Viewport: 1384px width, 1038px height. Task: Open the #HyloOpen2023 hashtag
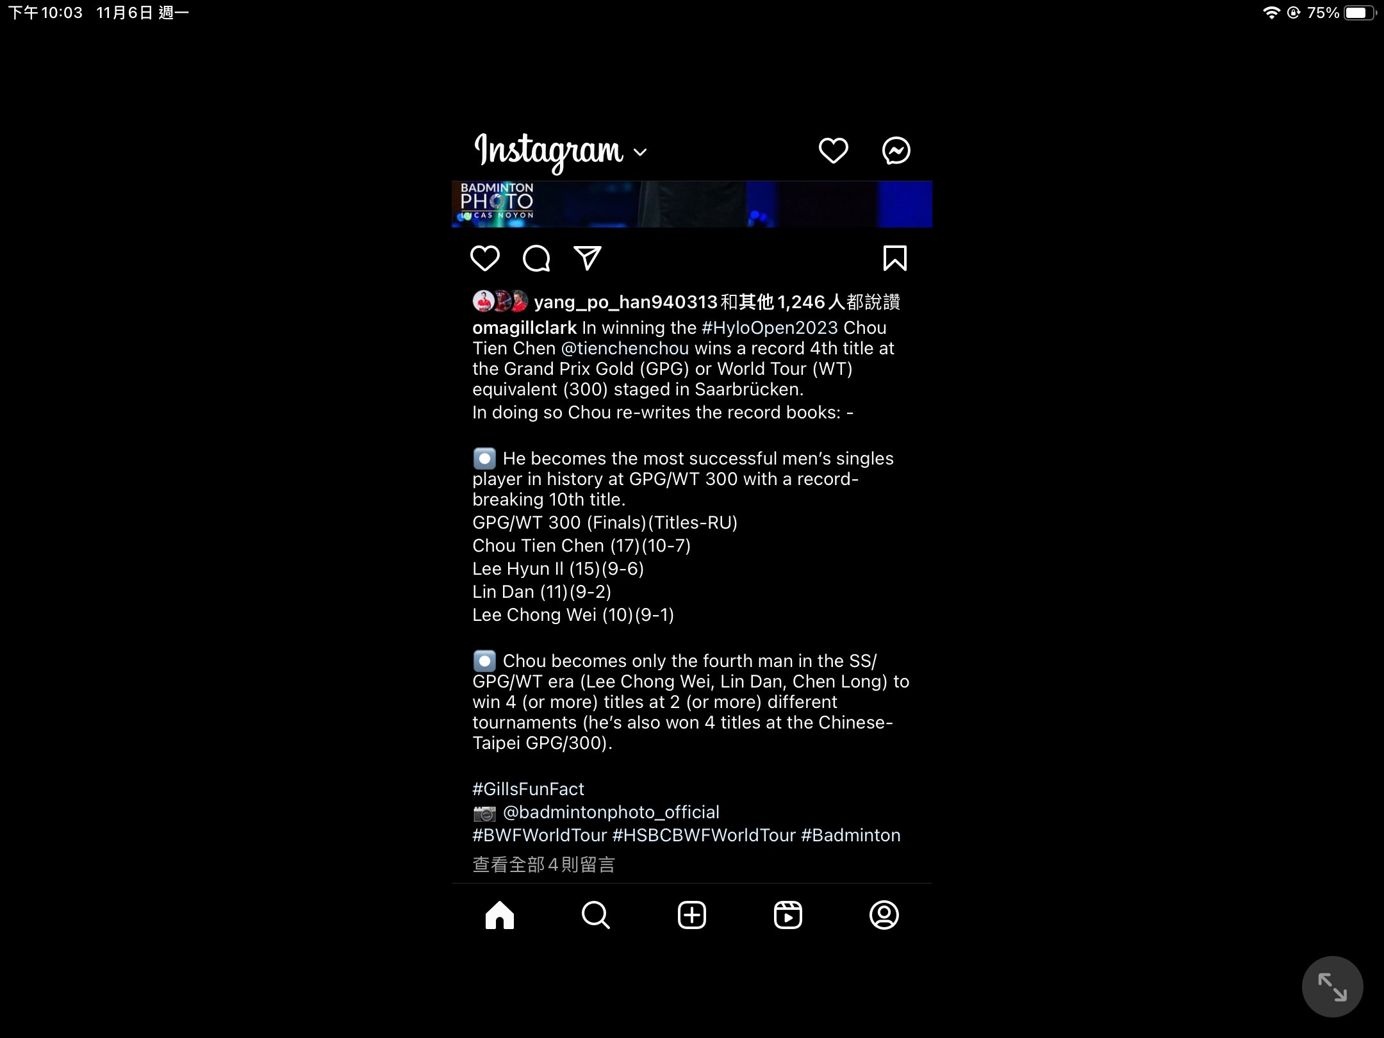[770, 328]
